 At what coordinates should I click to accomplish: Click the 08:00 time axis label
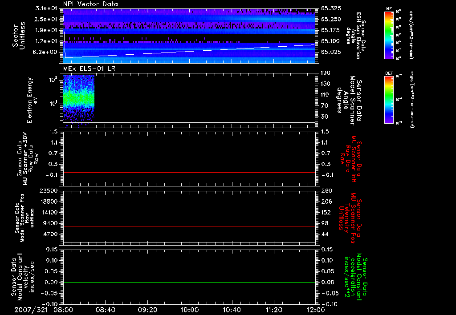[63, 310]
